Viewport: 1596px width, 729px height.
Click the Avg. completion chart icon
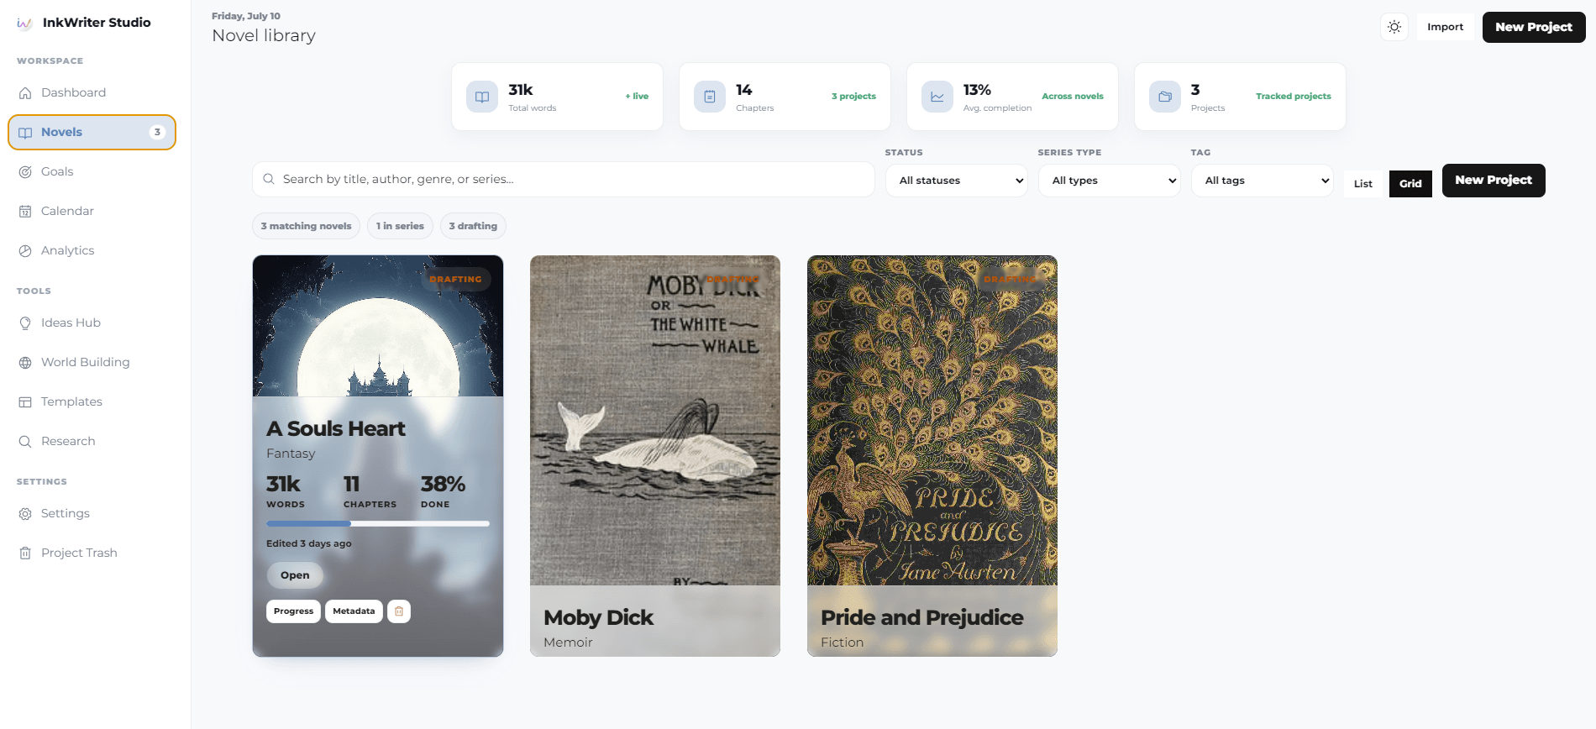point(937,97)
